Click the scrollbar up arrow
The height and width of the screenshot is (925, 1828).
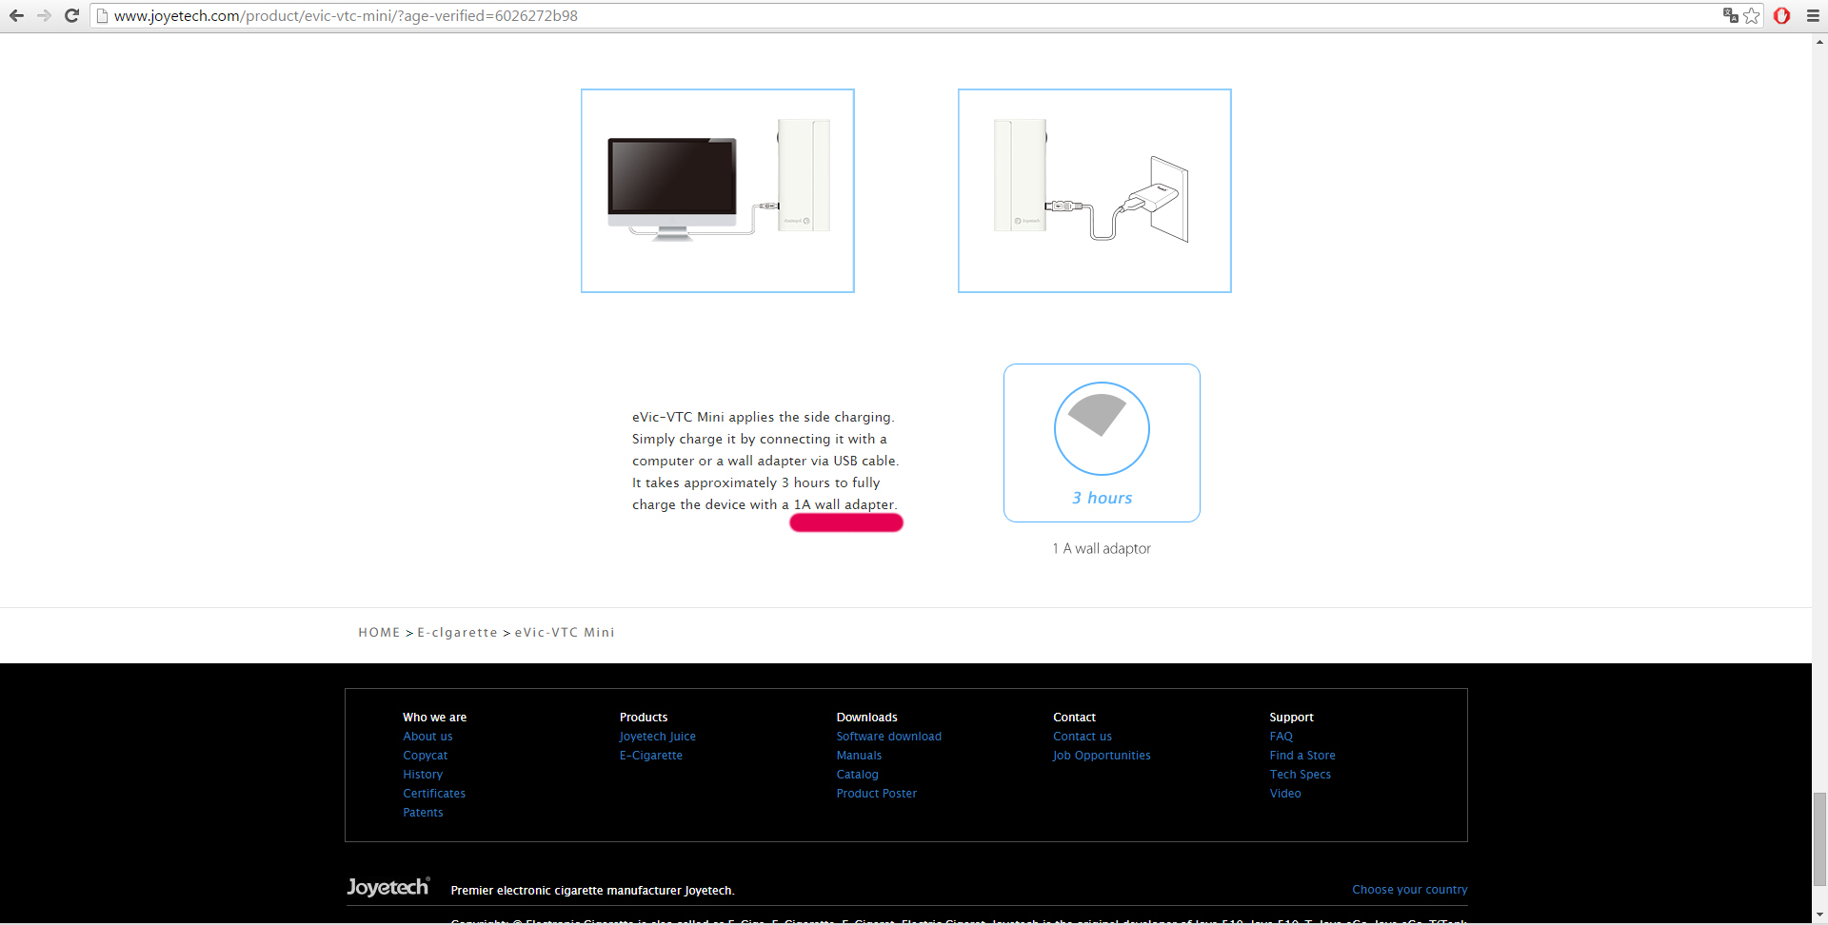coord(1820,42)
